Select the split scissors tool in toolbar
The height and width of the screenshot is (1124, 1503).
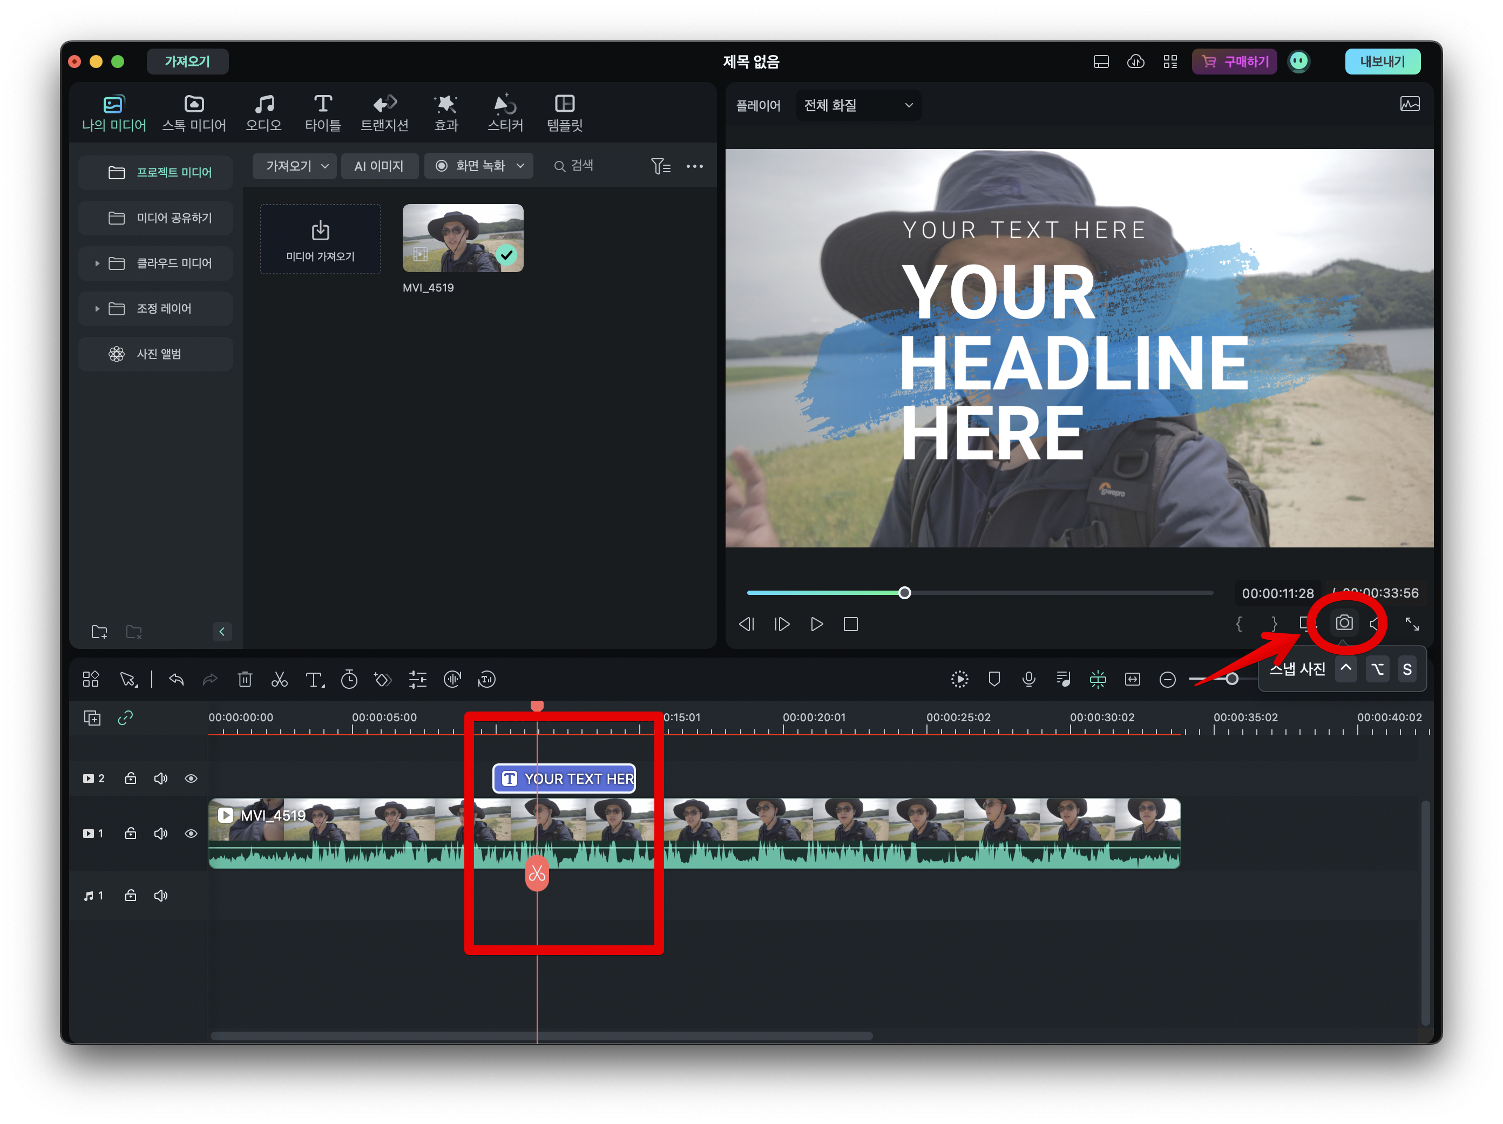pyautogui.click(x=279, y=679)
